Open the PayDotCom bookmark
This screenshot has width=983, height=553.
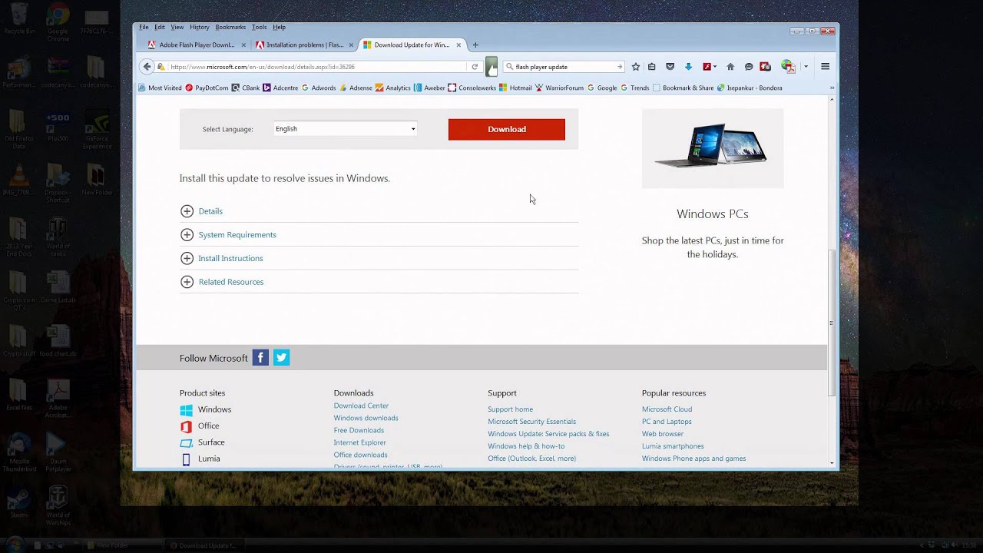coord(207,88)
